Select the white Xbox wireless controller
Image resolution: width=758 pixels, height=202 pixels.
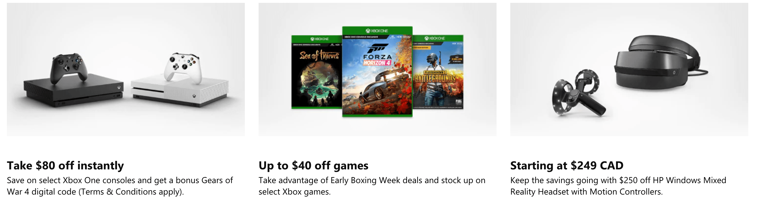pyautogui.click(x=183, y=67)
